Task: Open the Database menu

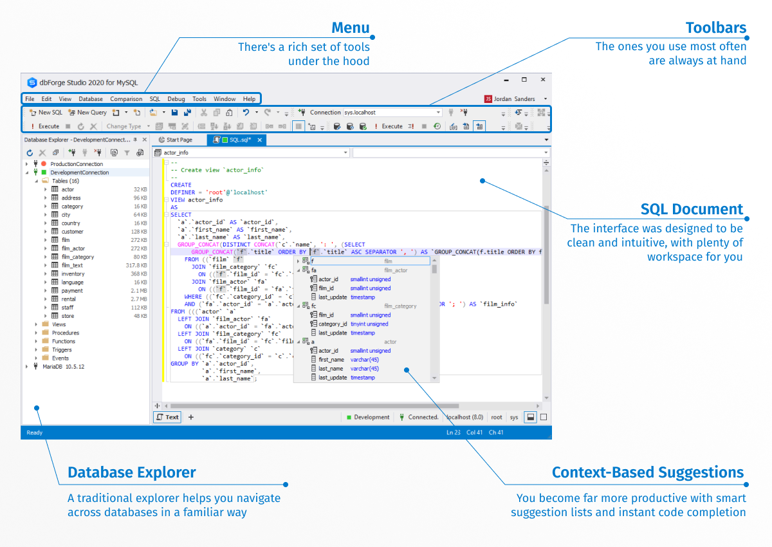Action: [91, 99]
